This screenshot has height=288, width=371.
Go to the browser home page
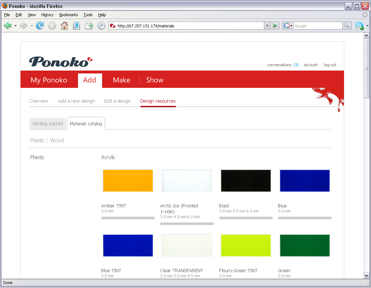[x=64, y=26]
